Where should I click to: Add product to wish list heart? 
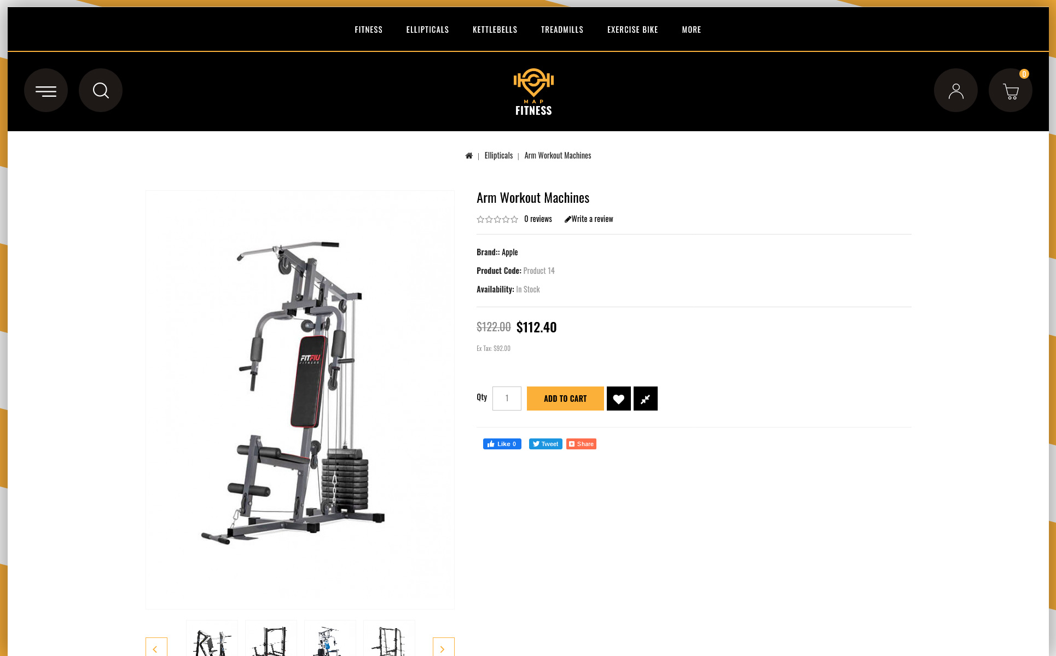(x=619, y=399)
